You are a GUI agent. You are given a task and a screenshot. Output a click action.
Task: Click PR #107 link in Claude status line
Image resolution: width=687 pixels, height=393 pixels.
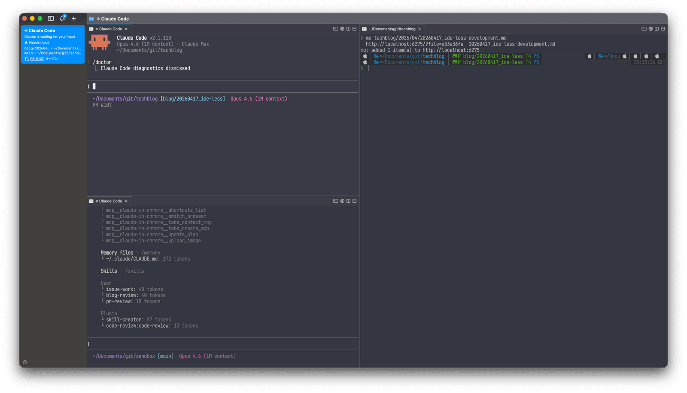tap(106, 105)
